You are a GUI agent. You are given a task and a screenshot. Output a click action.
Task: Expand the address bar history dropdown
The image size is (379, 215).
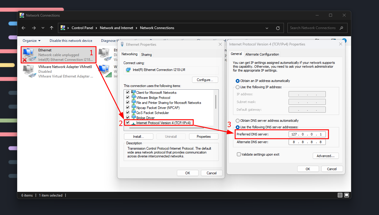click(267, 28)
